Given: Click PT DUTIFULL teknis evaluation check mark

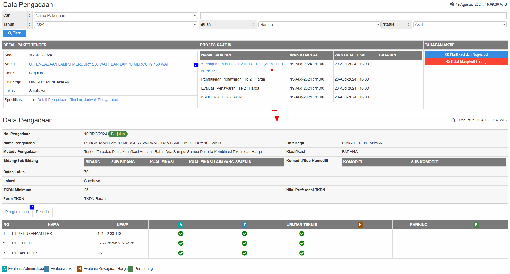Looking at the screenshot, I should pos(244,243).
